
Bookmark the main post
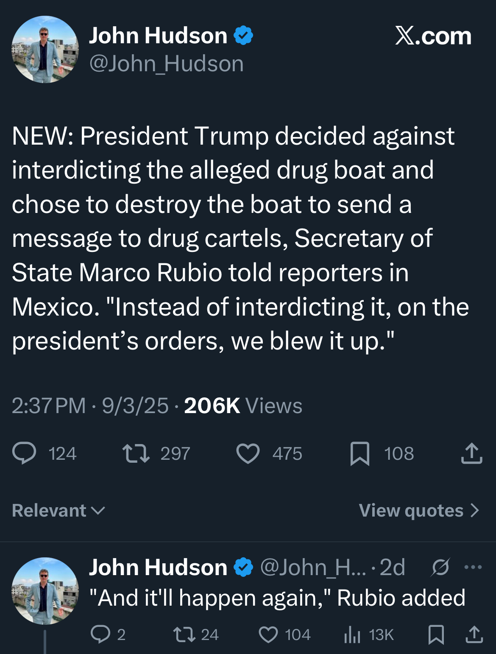(360, 453)
